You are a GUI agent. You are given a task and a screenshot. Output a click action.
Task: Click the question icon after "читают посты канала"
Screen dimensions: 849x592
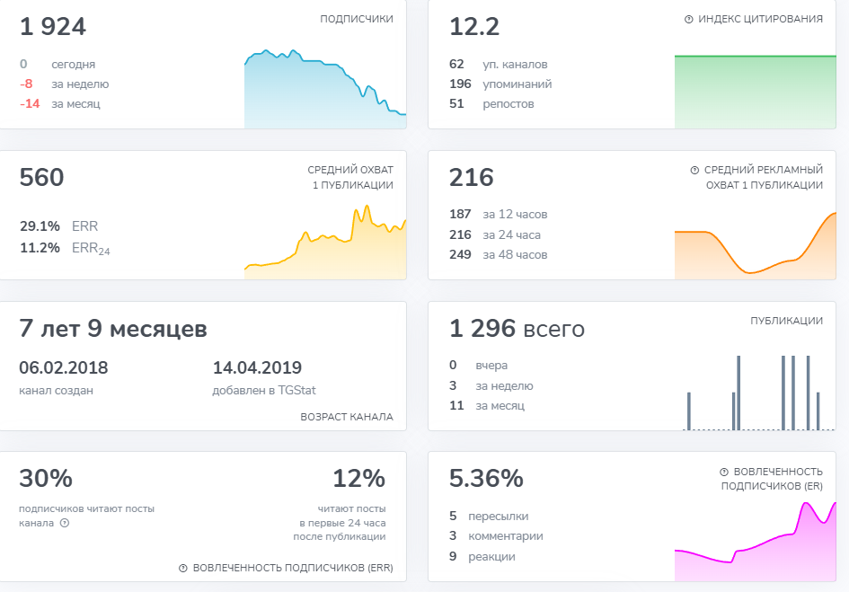pyautogui.click(x=65, y=523)
